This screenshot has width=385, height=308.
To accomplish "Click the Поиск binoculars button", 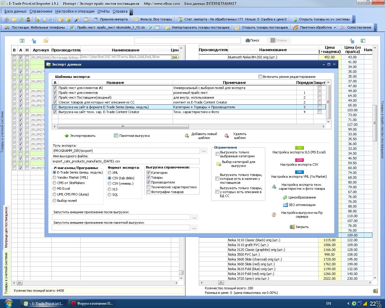I will point(252,40).
